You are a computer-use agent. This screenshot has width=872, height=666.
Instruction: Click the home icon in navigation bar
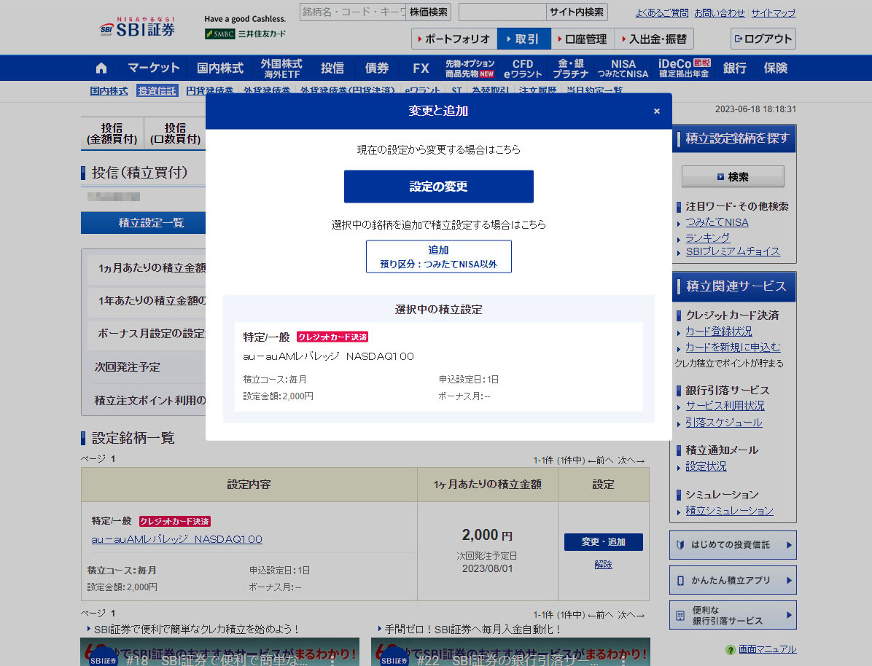[x=101, y=68]
